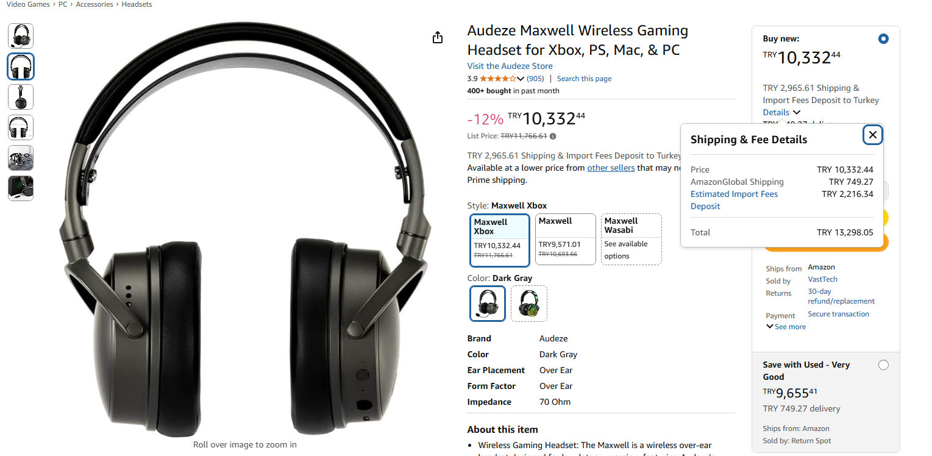Select Save with Used - Very Good option

[x=883, y=365]
